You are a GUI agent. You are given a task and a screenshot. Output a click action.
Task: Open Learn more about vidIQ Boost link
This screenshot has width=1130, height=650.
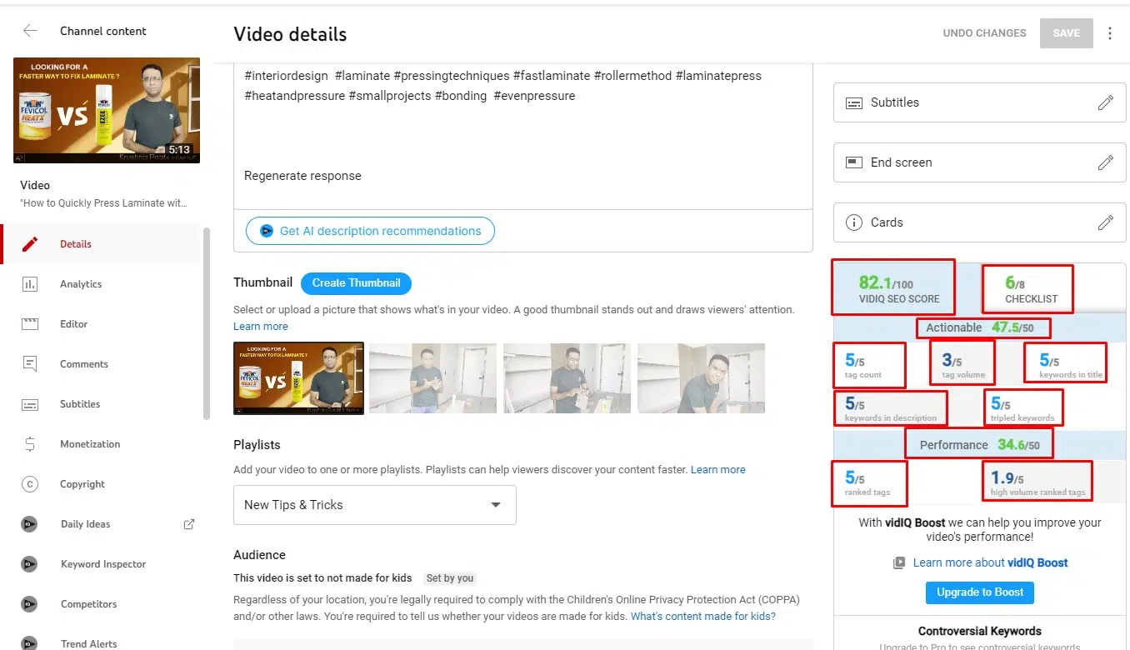[x=989, y=562]
